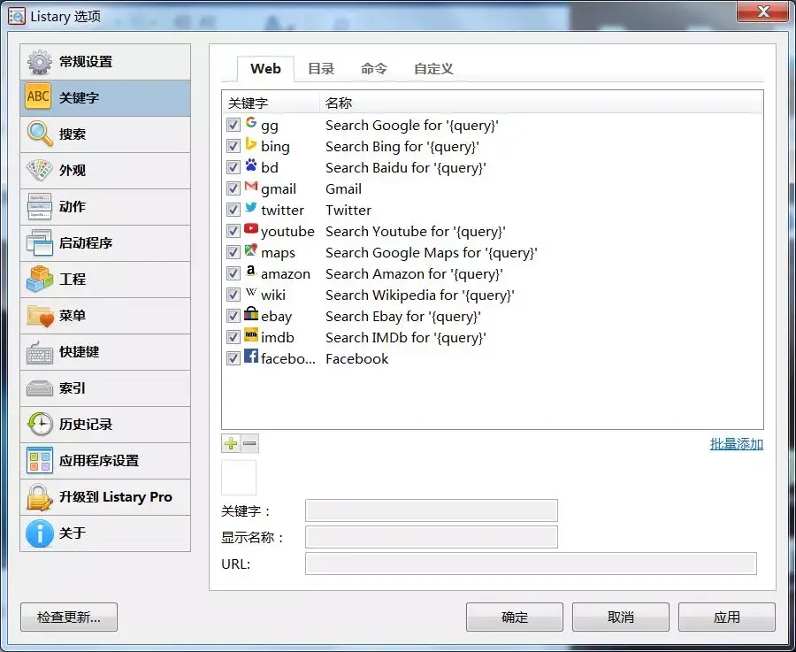796x652 pixels.
Task: Open the Search (搜索) magnifier icon
Action: 40,134
